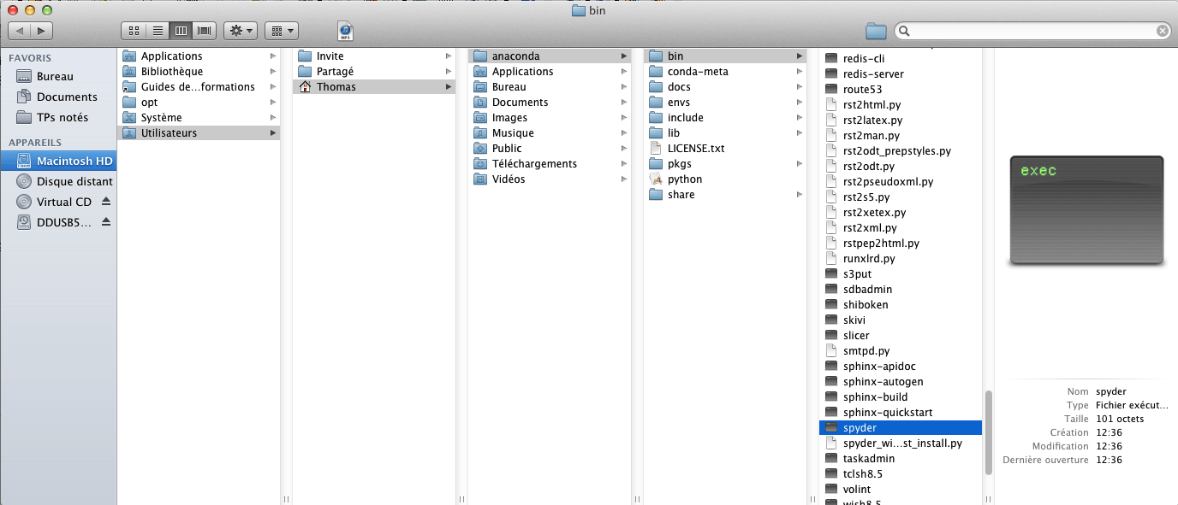This screenshot has height=505, width=1178.
Task: Select smtpd.py script file
Action: [x=901, y=351]
